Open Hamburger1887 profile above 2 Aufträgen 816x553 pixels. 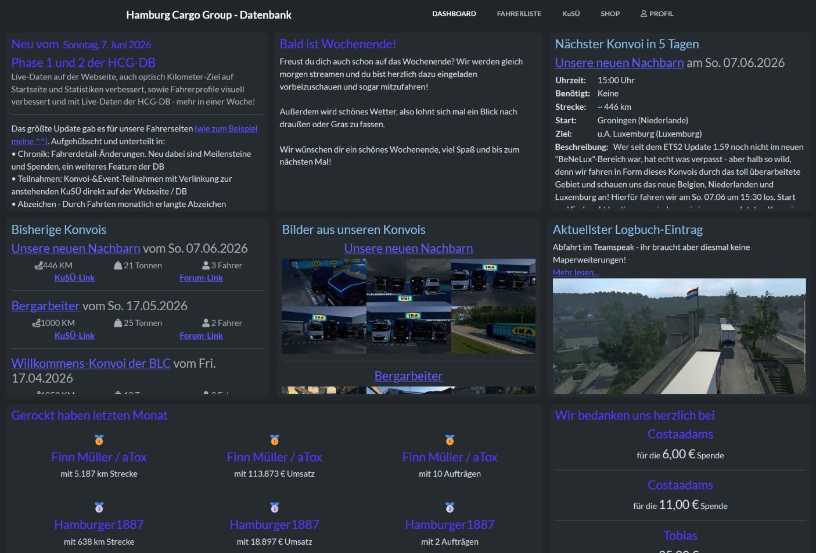click(x=450, y=525)
